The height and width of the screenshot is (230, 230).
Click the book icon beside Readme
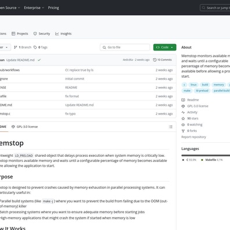point(183,100)
